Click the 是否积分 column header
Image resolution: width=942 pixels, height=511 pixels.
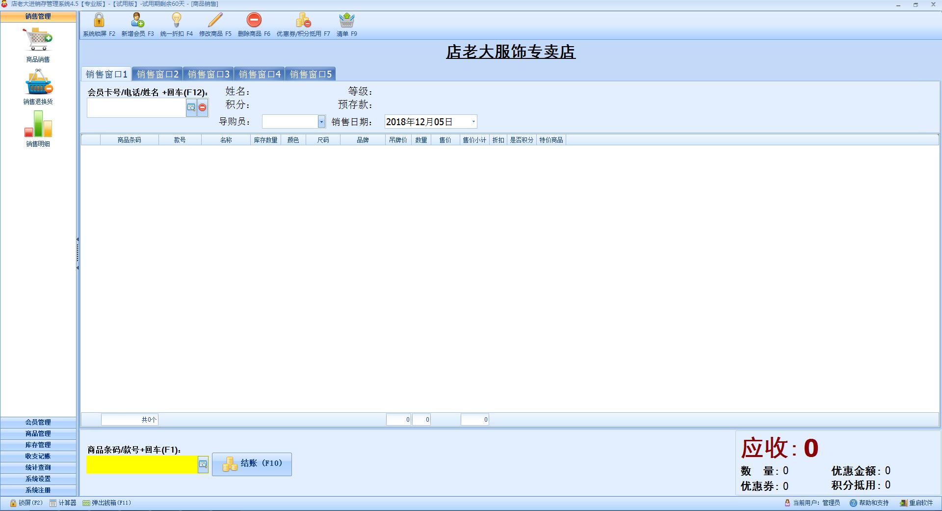pyautogui.click(x=522, y=140)
